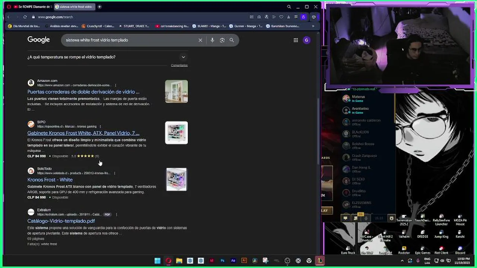Open a new browser tab with plus button
The image size is (477, 268).
tap(99, 7)
